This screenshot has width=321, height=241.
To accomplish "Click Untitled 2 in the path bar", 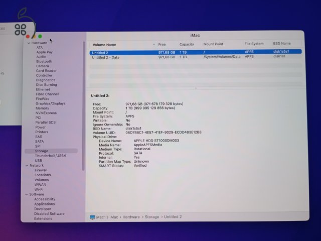I will tap(173, 217).
